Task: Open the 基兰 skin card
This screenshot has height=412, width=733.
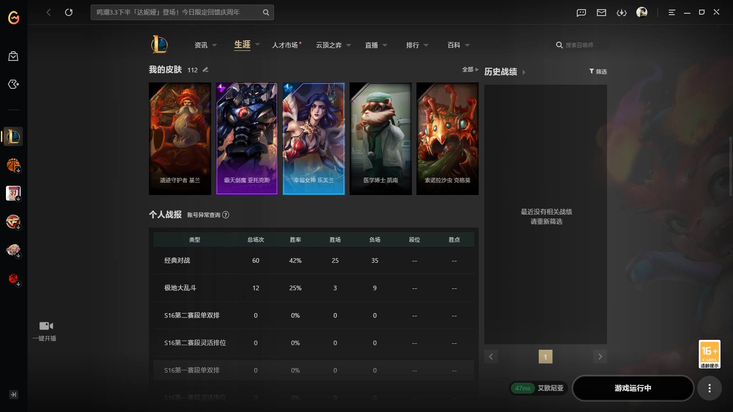Action: point(180,139)
